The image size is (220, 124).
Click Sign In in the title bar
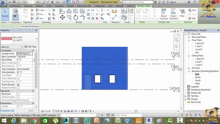172,2
